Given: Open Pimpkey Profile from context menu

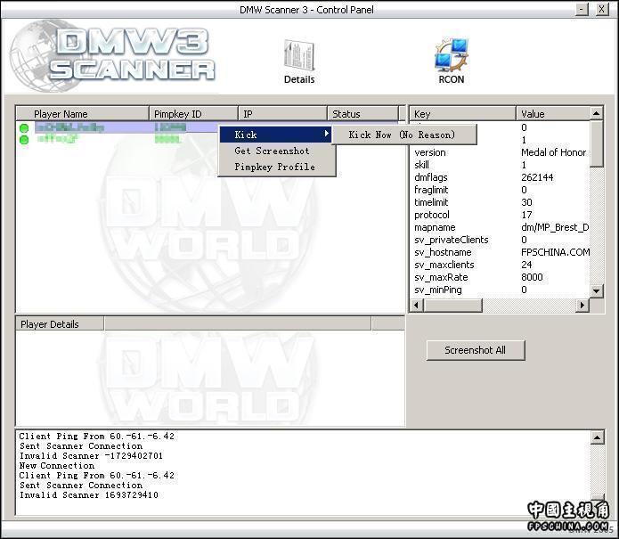Looking at the screenshot, I should point(276,167).
